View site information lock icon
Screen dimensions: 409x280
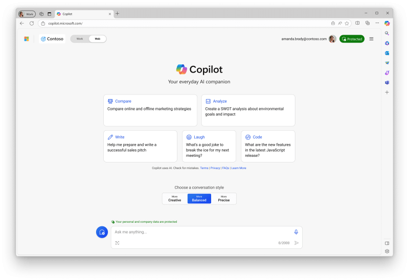(x=43, y=24)
